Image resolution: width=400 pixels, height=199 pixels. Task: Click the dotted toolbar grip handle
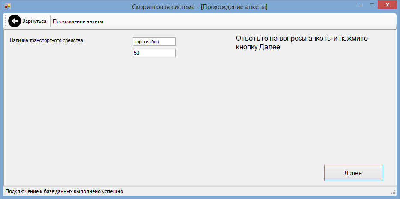6,21
